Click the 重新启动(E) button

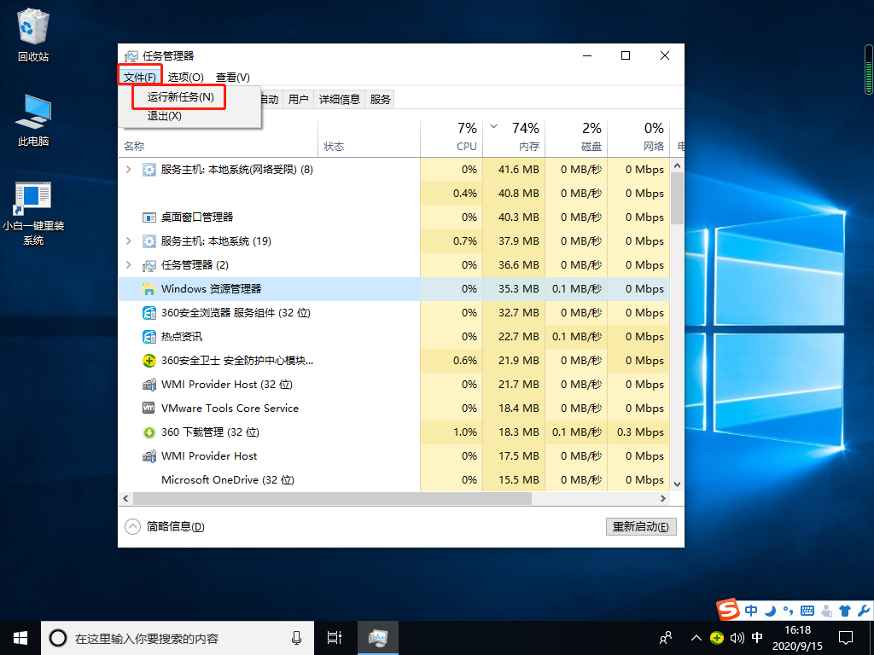641,526
